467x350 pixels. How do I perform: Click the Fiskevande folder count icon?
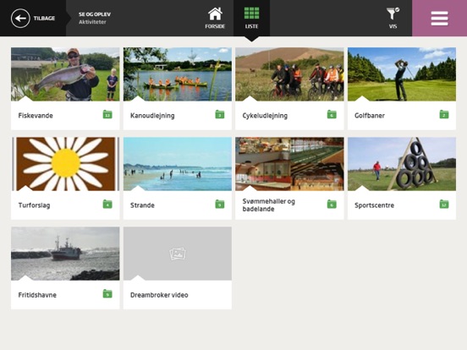coord(107,114)
